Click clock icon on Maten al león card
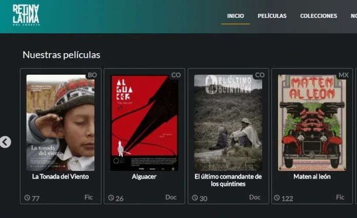 (277, 198)
